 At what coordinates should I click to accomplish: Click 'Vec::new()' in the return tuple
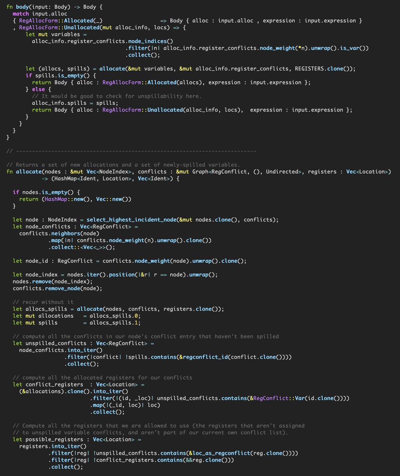[112, 199]
